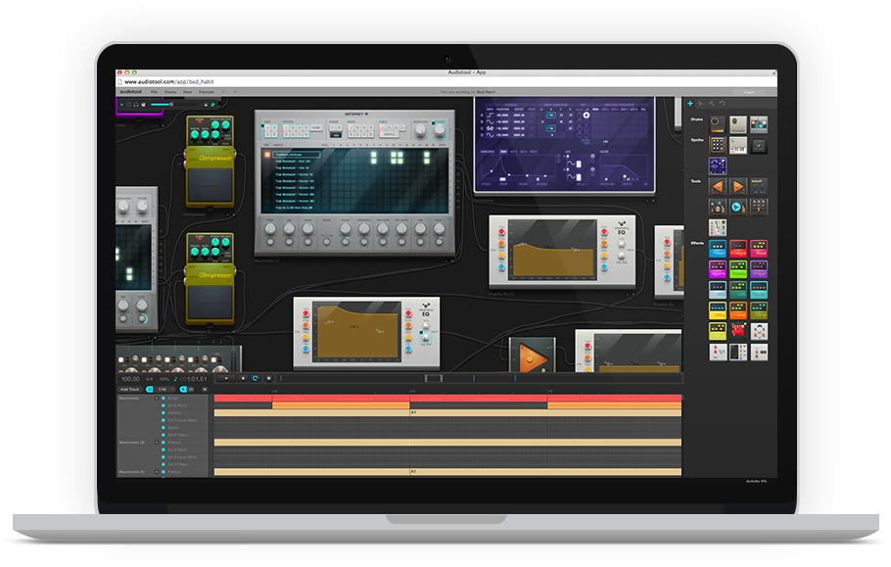Click the cyan volume slider in the top toolbar
Image resolution: width=891 pixels, height=567 pixels.
162,104
